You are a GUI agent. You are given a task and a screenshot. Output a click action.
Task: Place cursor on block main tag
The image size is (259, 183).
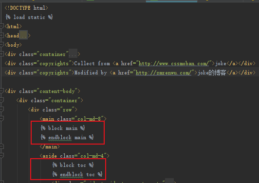[x=63, y=128]
